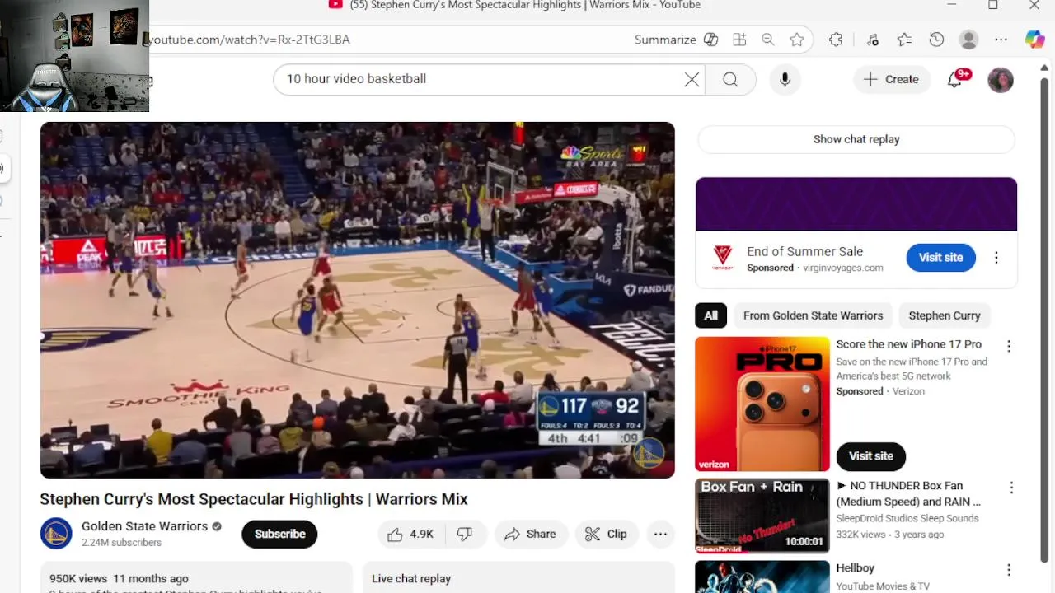This screenshot has width=1055, height=593.
Task: Click the zoom magnifier in address bar
Action: tap(768, 40)
